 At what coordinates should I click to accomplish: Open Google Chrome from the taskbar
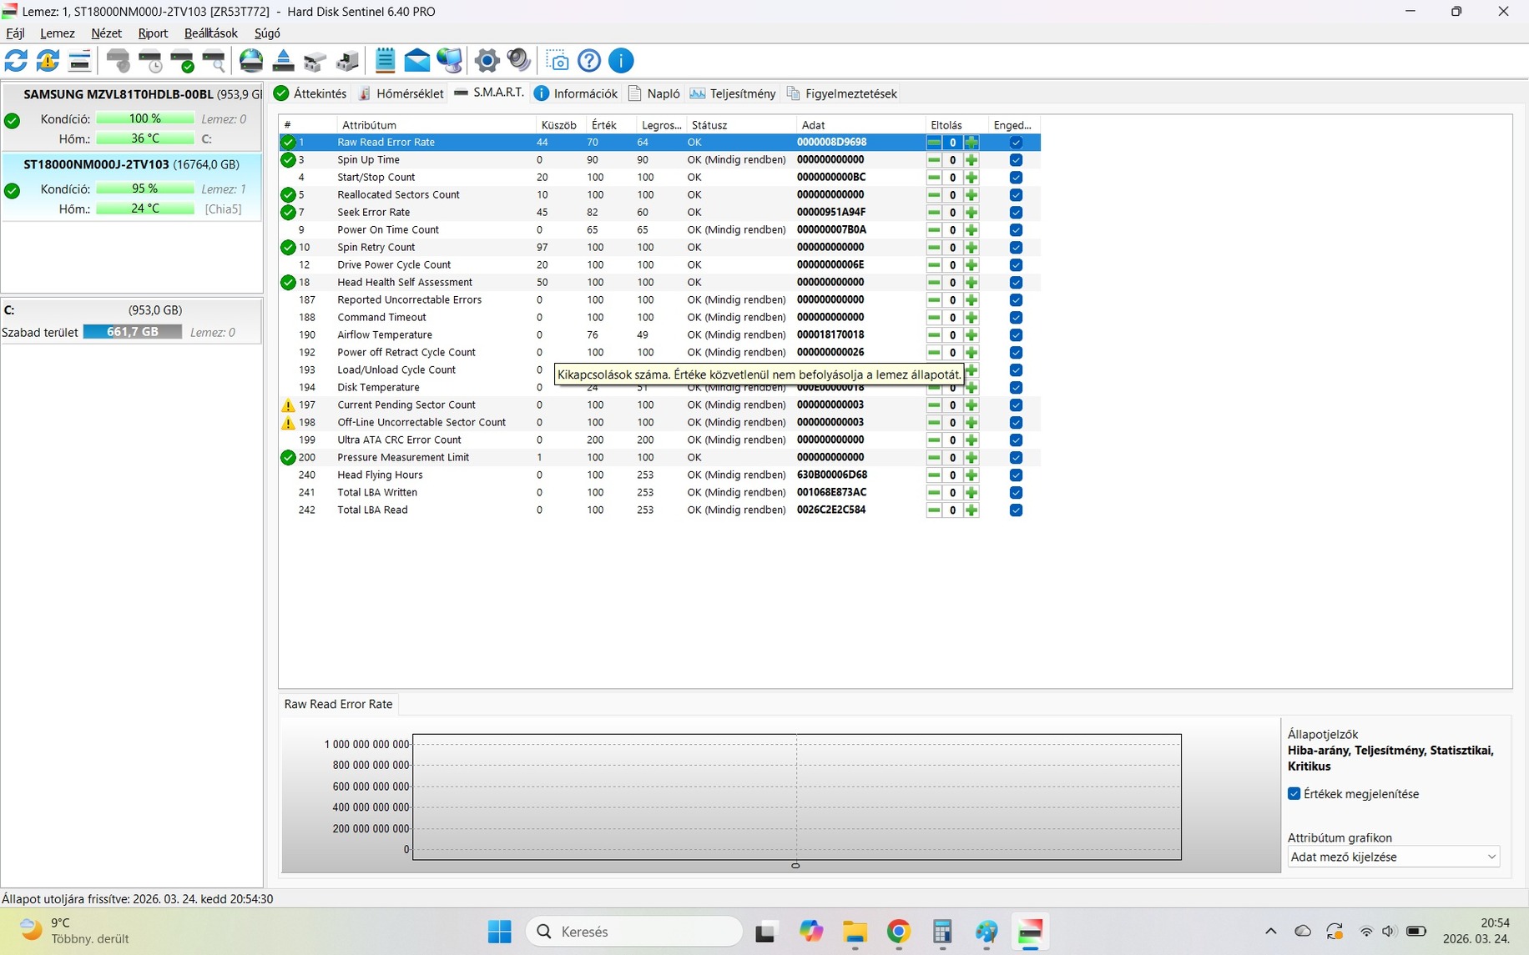click(x=899, y=932)
